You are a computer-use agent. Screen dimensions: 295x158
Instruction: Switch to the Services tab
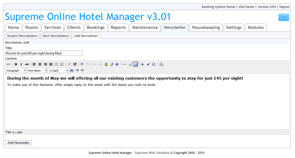[52, 27]
